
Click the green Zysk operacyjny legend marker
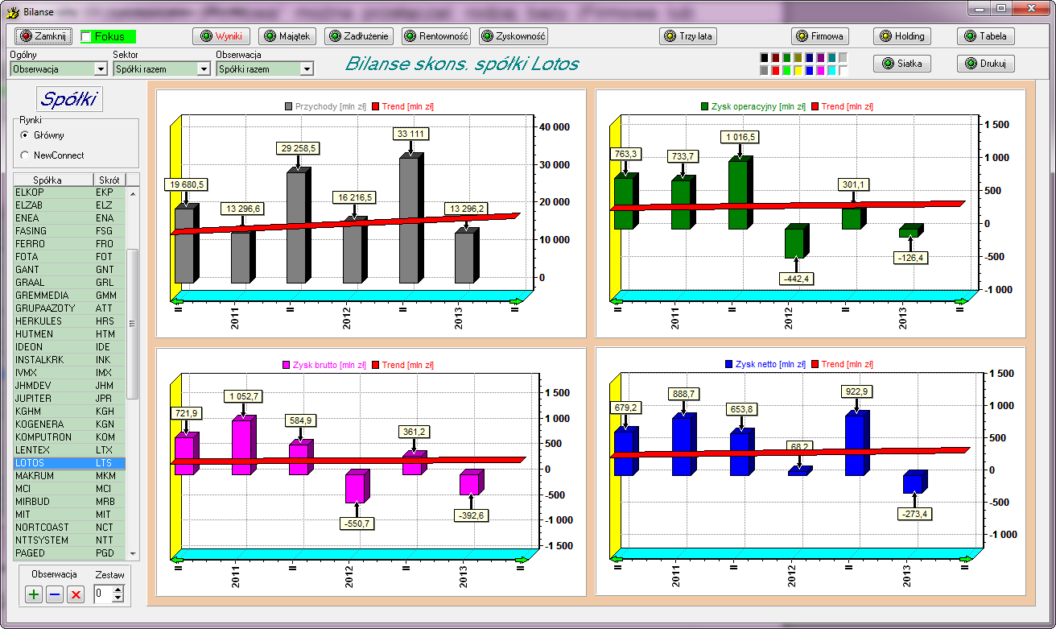point(706,106)
